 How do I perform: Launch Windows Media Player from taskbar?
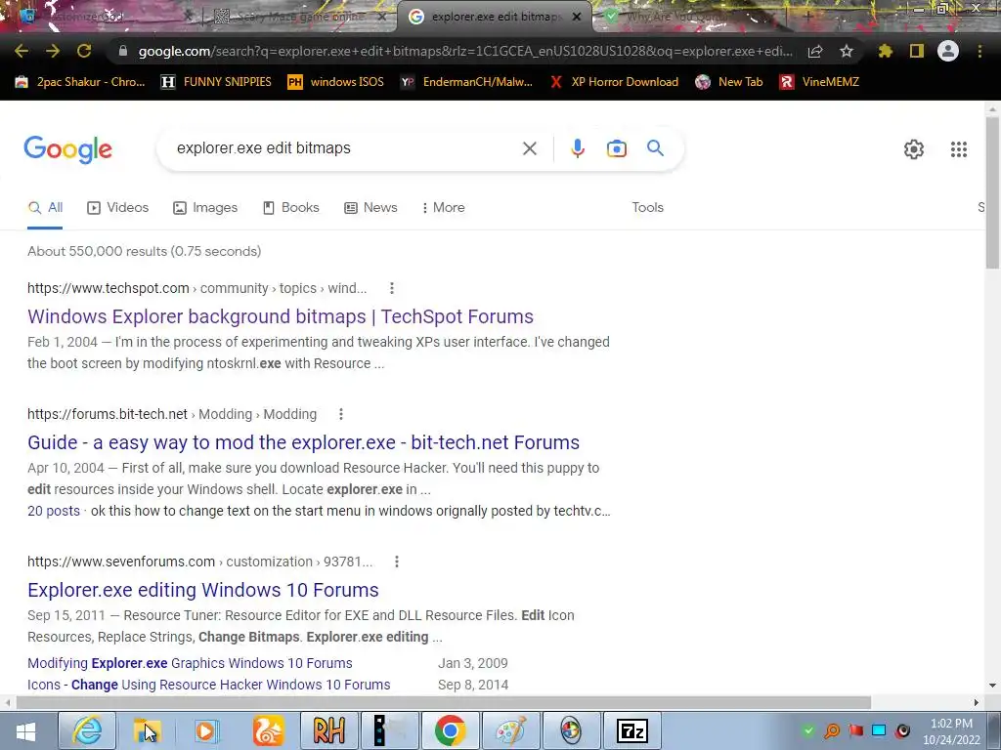click(x=205, y=730)
